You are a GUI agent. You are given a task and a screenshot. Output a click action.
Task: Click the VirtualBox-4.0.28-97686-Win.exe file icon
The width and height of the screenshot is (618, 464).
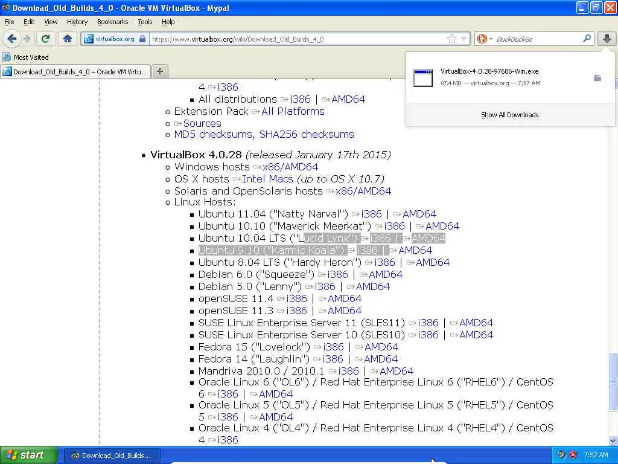click(x=423, y=78)
